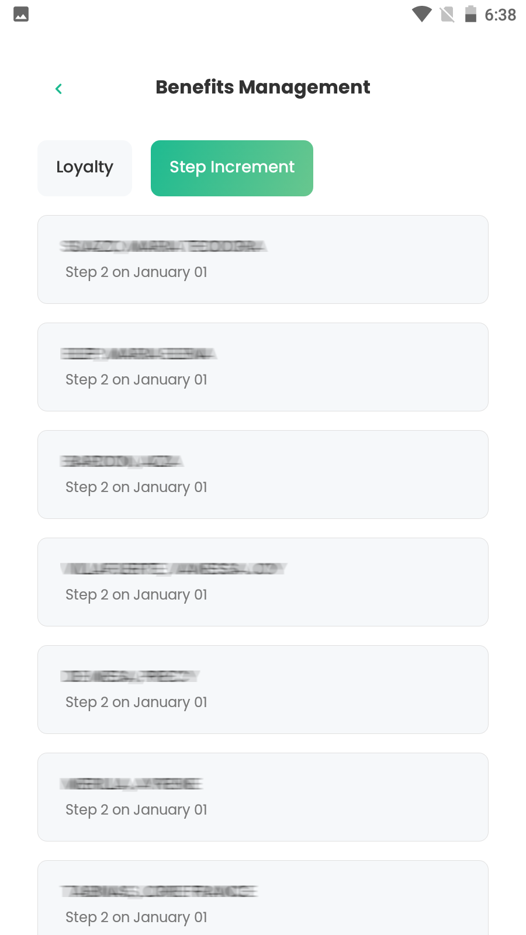Tap "Step 2 on January 01" on second card
The height and width of the screenshot is (935, 526).
pos(136,380)
